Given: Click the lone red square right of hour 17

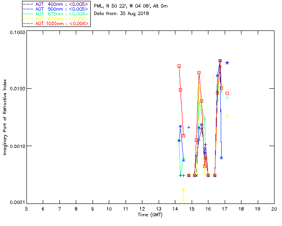Looking at the screenshot, I should (227, 93).
